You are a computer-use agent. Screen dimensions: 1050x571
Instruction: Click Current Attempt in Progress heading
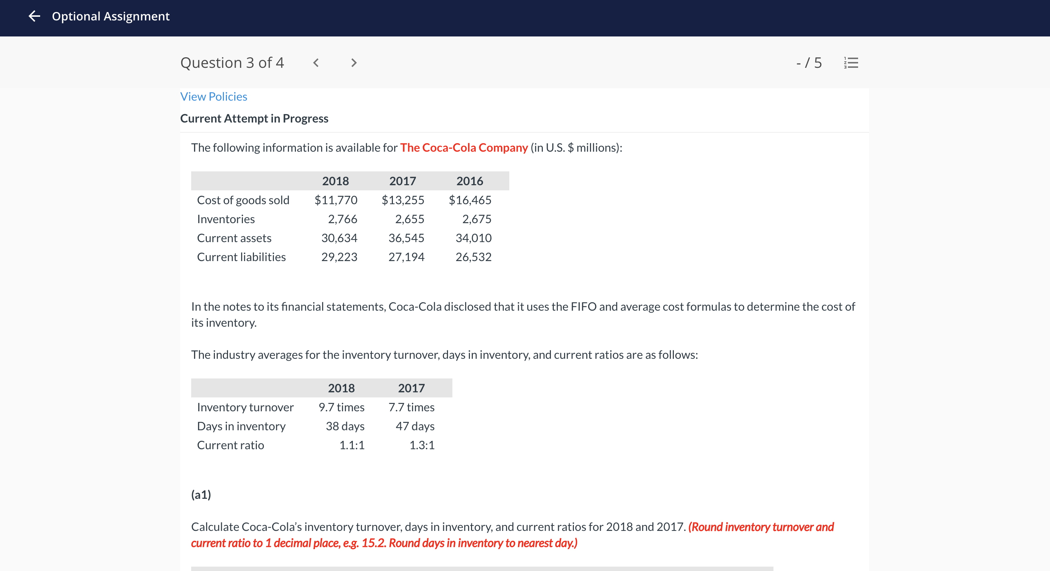click(x=254, y=119)
